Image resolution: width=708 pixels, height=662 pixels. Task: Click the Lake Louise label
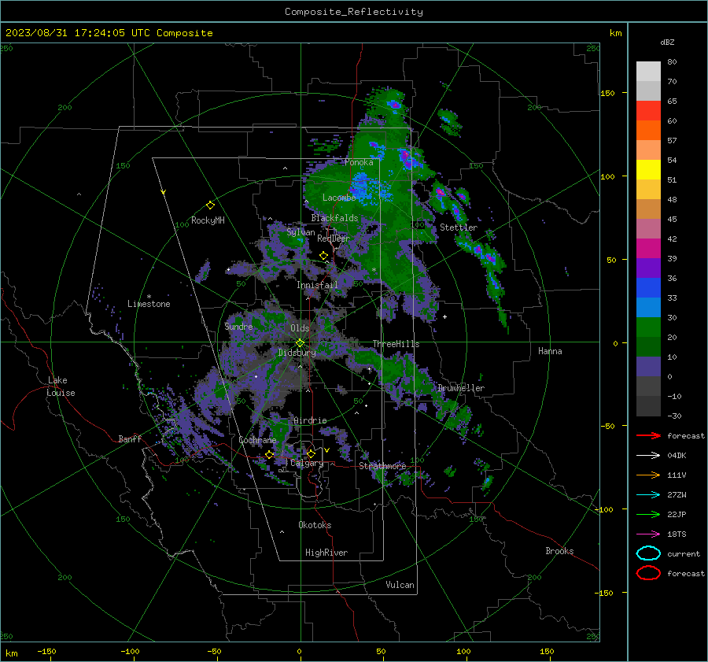click(x=61, y=386)
